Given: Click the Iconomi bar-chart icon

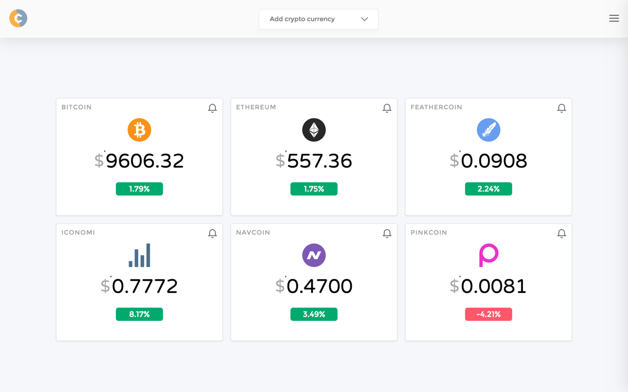Looking at the screenshot, I should coord(139,255).
